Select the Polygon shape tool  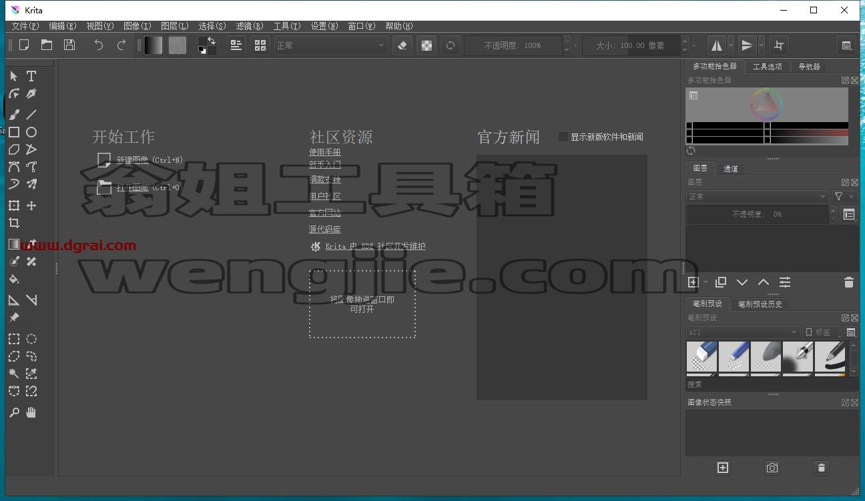(14, 149)
